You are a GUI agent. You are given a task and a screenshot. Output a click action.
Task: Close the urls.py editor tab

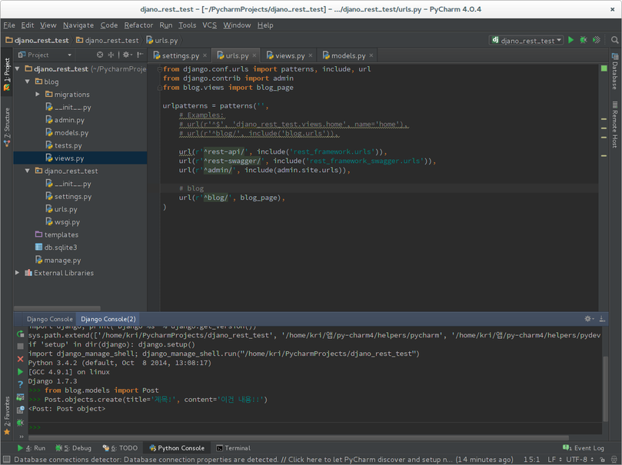coord(254,55)
